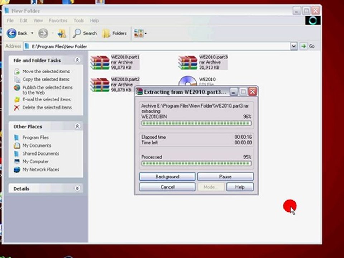Click the WinRAR icon in dialog title
Image resolution: width=344 pixels, height=258 pixels.
coord(139,91)
